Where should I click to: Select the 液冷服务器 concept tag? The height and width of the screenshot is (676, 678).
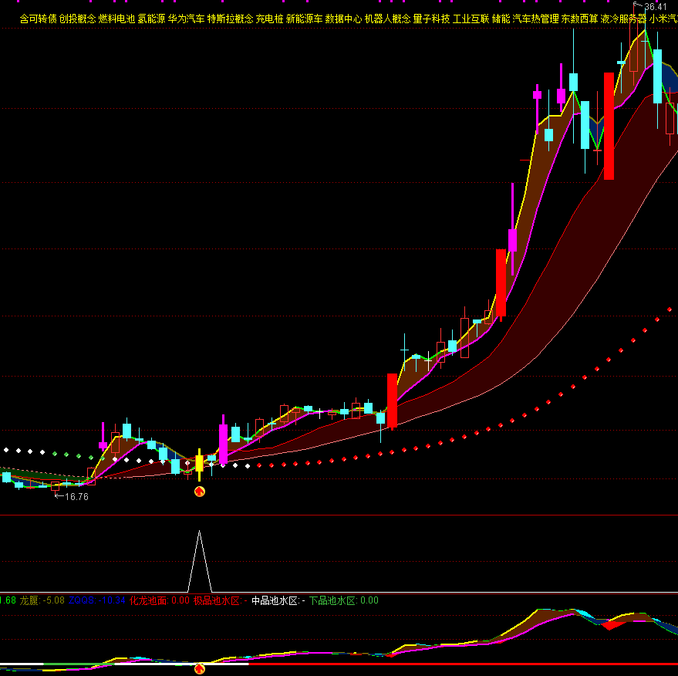623,19
